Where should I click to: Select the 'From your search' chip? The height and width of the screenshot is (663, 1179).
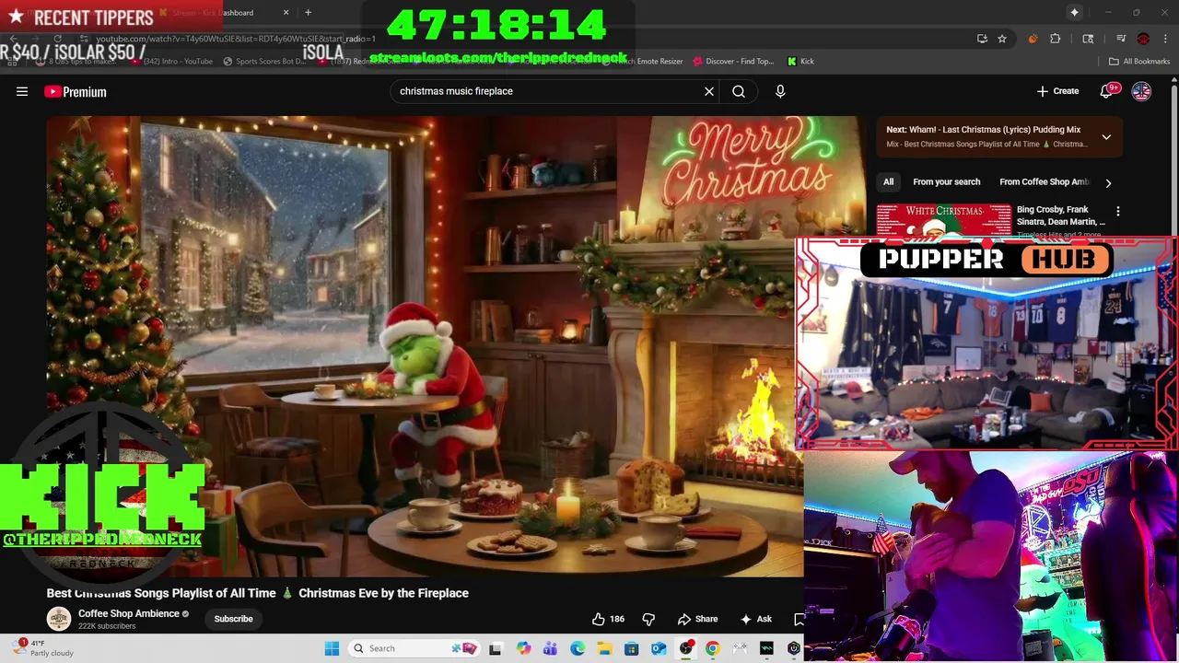click(x=946, y=182)
